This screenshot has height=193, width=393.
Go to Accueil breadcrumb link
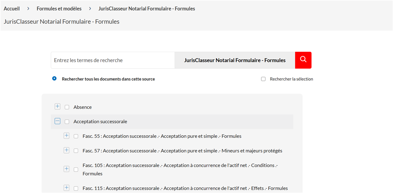[12, 9]
